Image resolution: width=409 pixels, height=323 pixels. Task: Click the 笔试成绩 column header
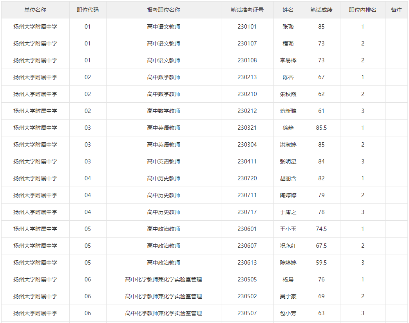[x=321, y=10]
